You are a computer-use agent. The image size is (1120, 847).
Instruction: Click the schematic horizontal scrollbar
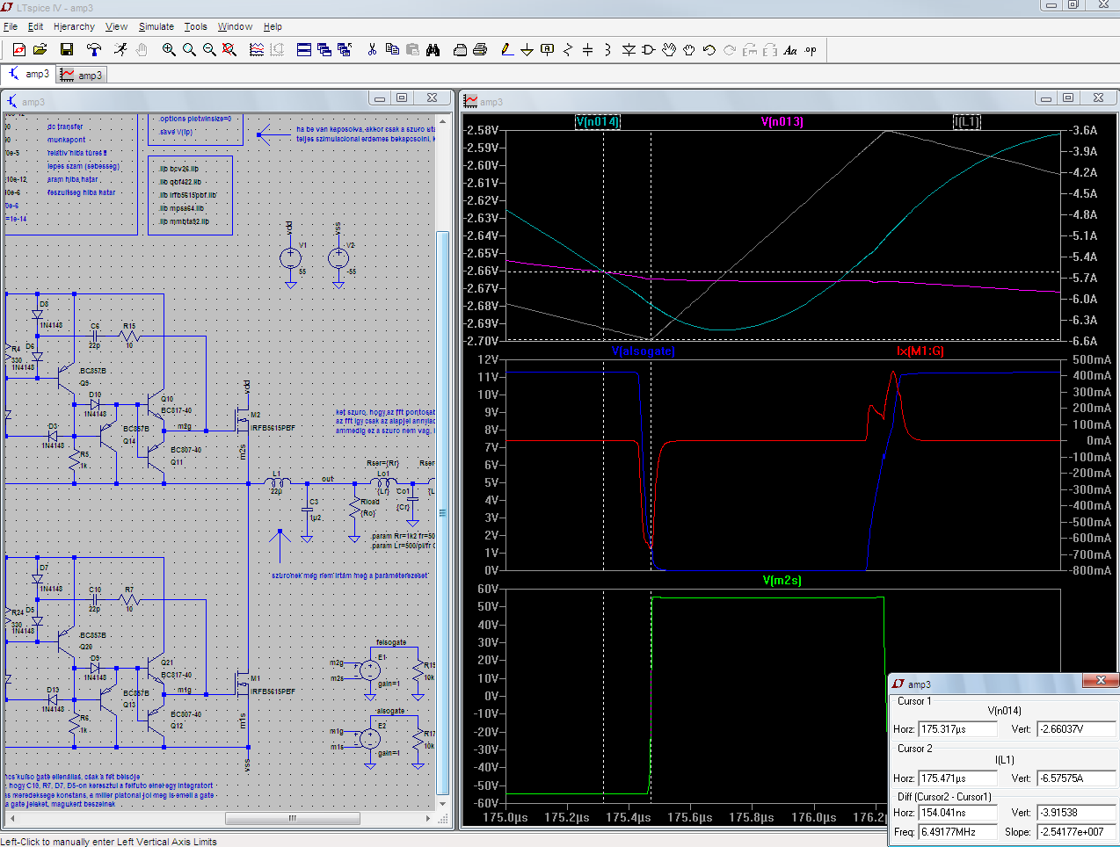coord(293,818)
